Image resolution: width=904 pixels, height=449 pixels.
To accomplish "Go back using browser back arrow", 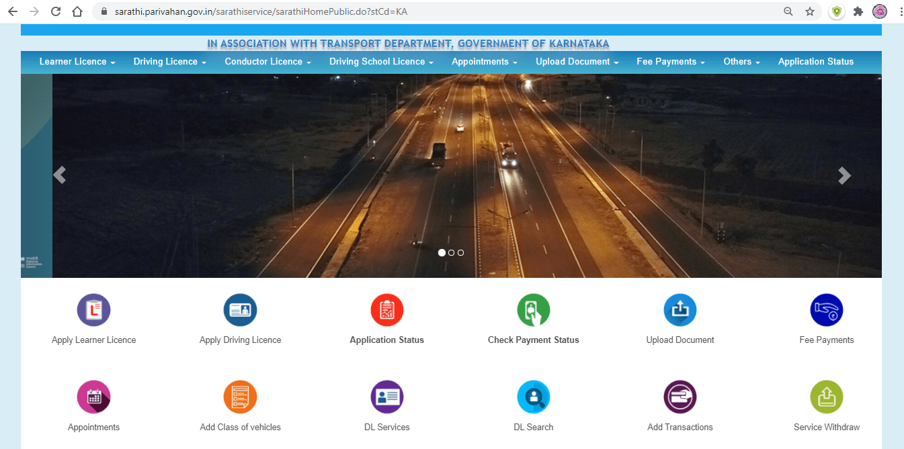I will [x=13, y=11].
